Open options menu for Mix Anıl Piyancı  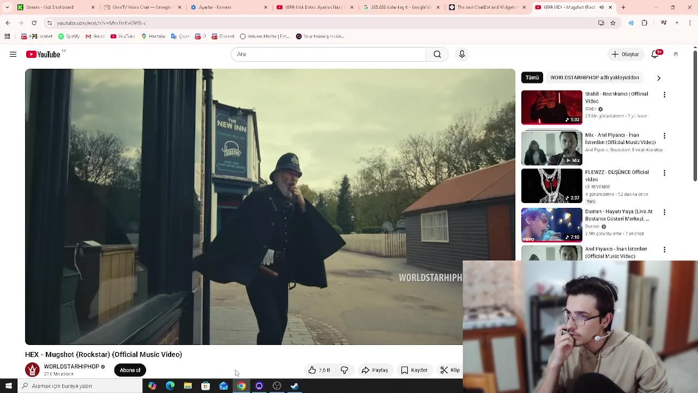click(x=664, y=136)
